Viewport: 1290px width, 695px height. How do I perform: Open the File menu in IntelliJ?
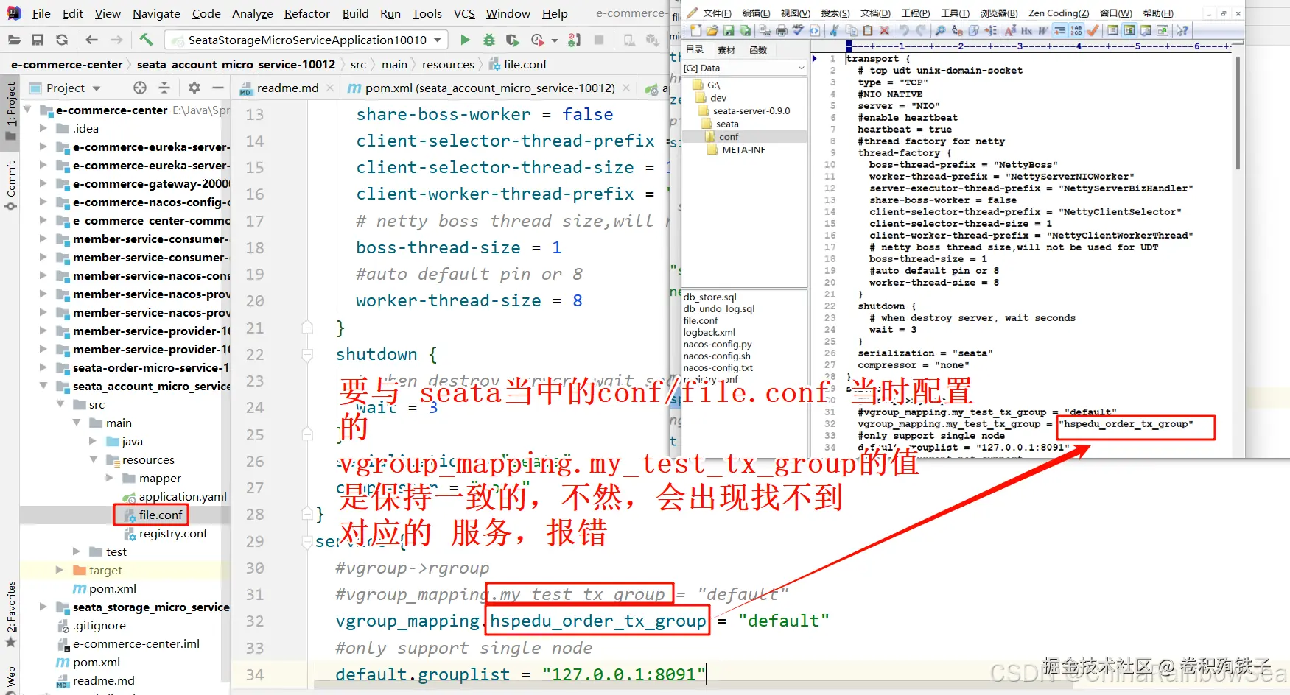pyautogui.click(x=41, y=13)
